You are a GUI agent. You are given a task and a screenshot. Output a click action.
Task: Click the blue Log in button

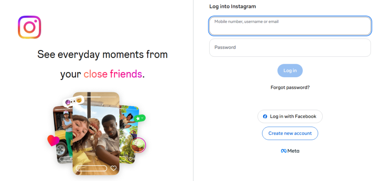pyautogui.click(x=290, y=71)
